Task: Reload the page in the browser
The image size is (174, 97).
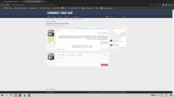Action: point(8,5)
